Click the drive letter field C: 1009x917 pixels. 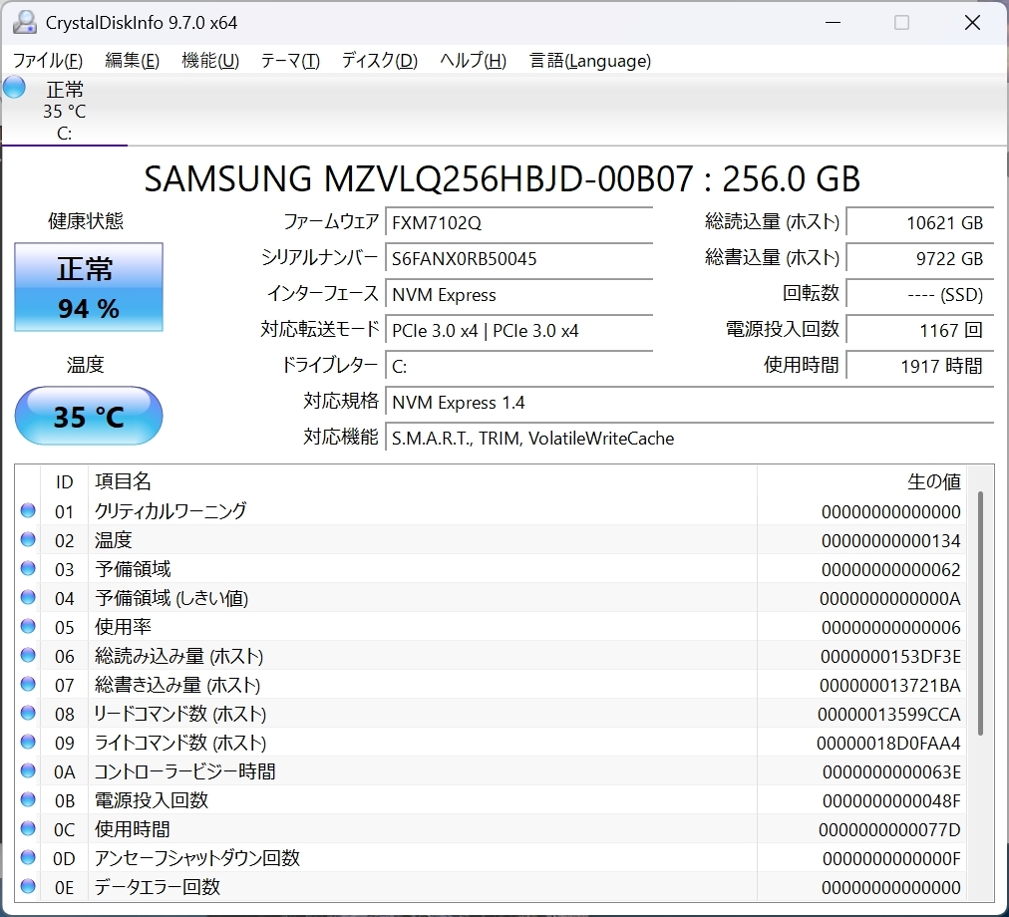point(519,366)
